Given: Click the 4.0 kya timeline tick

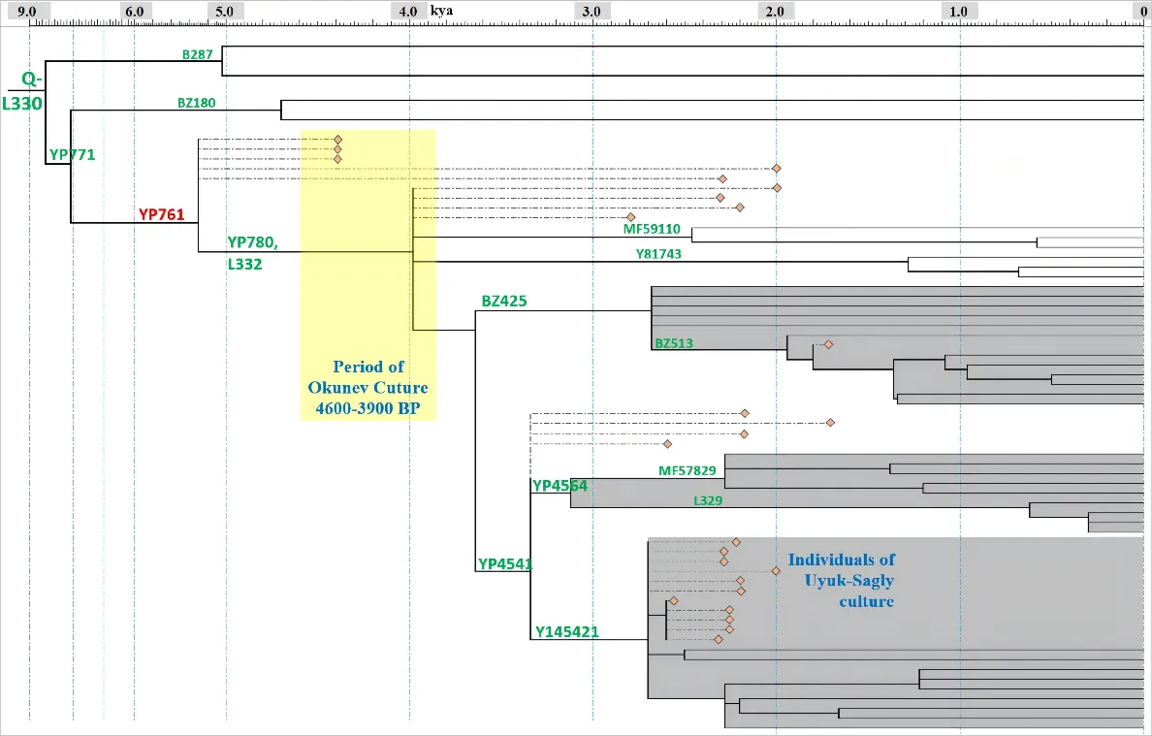Looking at the screenshot, I should [x=409, y=12].
